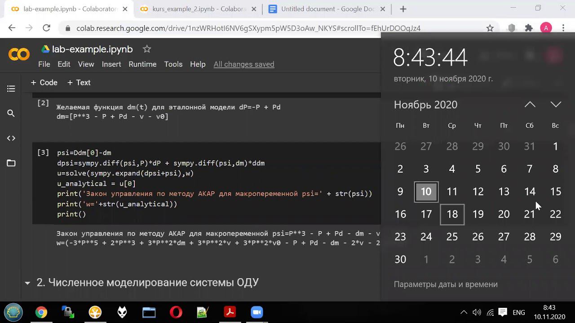Click the Colab logo icon
Image resolution: width=575 pixels, height=323 pixels.
point(19,55)
